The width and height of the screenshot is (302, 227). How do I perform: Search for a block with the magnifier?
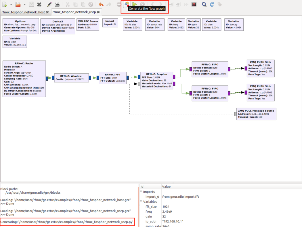[204, 4]
